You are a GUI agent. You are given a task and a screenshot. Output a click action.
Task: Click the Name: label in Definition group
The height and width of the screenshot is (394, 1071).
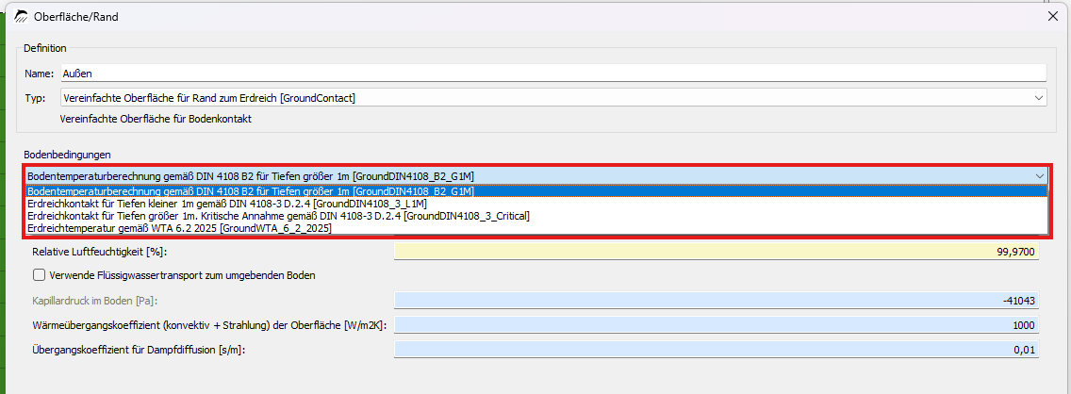pyautogui.click(x=39, y=74)
